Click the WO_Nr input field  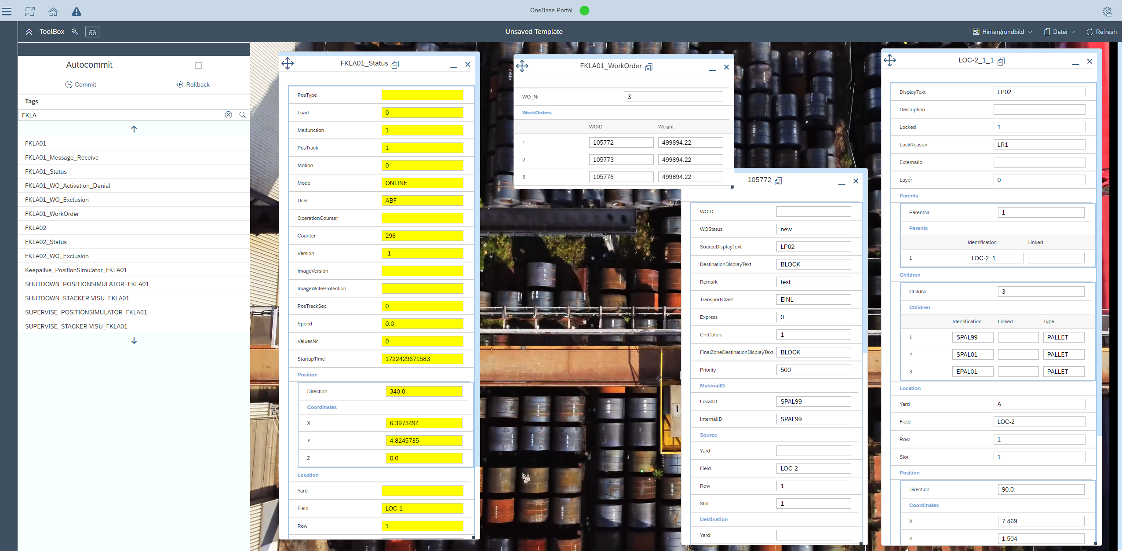[673, 97]
